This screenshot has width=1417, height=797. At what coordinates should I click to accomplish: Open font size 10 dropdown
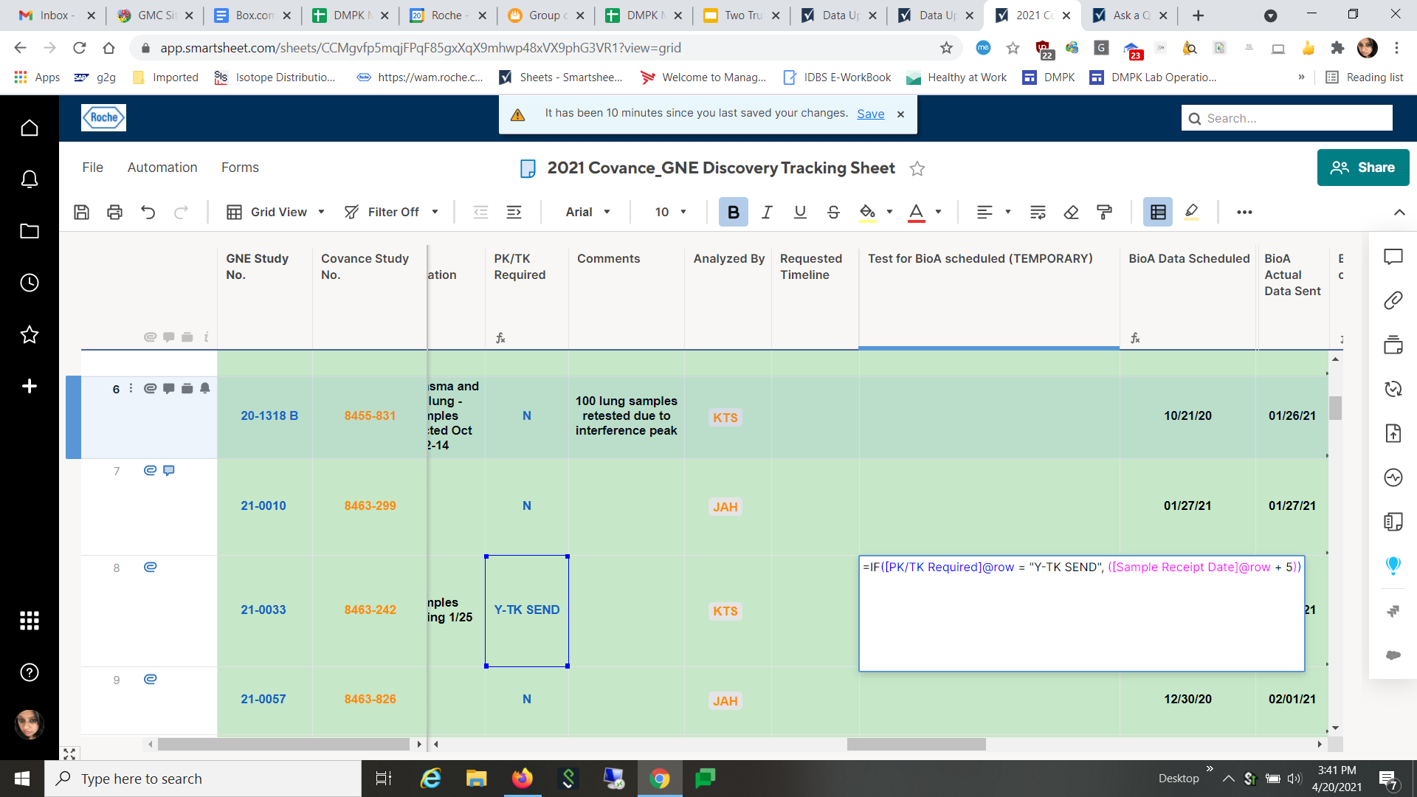pyautogui.click(x=670, y=213)
